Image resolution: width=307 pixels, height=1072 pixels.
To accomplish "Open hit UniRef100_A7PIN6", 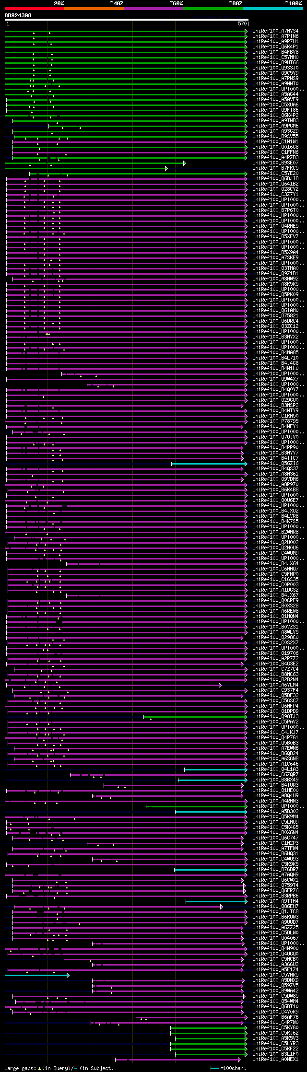I will pos(275,36).
